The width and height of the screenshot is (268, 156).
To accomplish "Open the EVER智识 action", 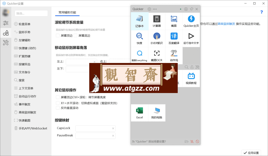I will tap(157, 39).
